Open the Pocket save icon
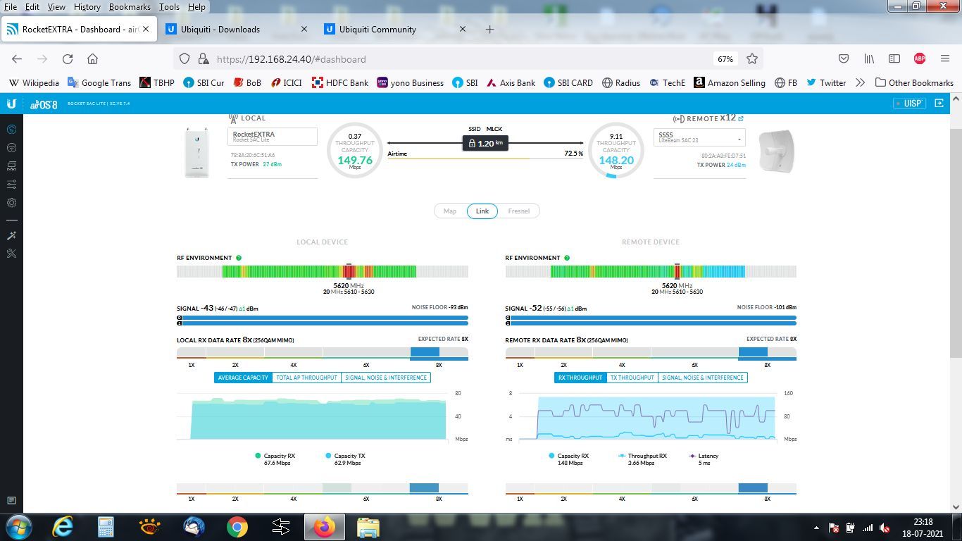This screenshot has width=962, height=541. (844, 59)
